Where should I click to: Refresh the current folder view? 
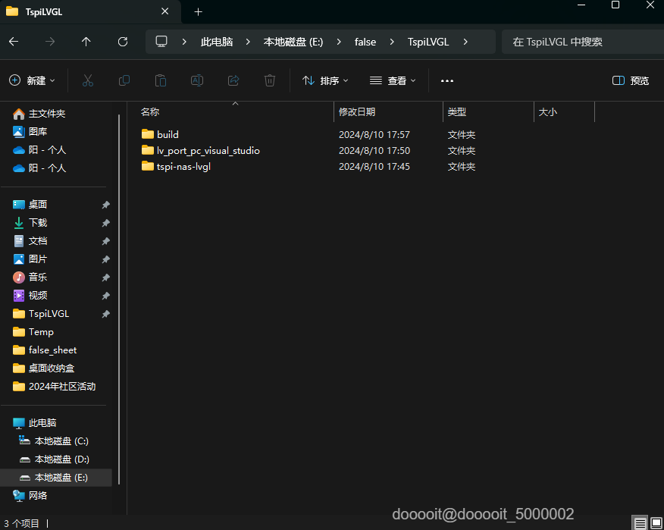(x=123, y=42)
